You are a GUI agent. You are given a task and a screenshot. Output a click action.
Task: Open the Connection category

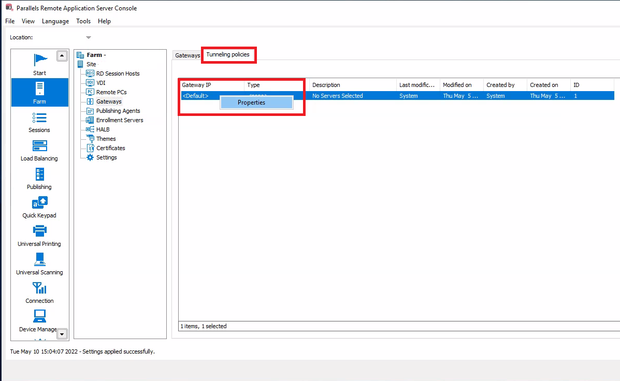coord(39,292)
